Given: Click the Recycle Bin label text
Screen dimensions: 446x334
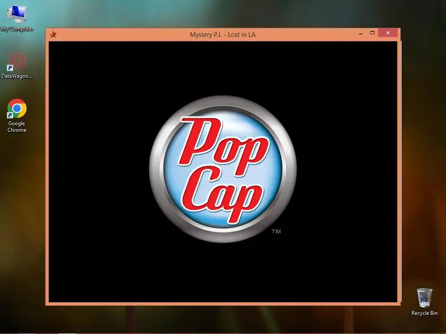Looking at the screenshot, I should pos(424,313).
